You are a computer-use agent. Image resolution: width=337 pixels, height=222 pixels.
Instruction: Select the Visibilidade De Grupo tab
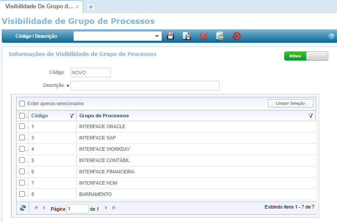pyautogui.click(x=39, y=7)
